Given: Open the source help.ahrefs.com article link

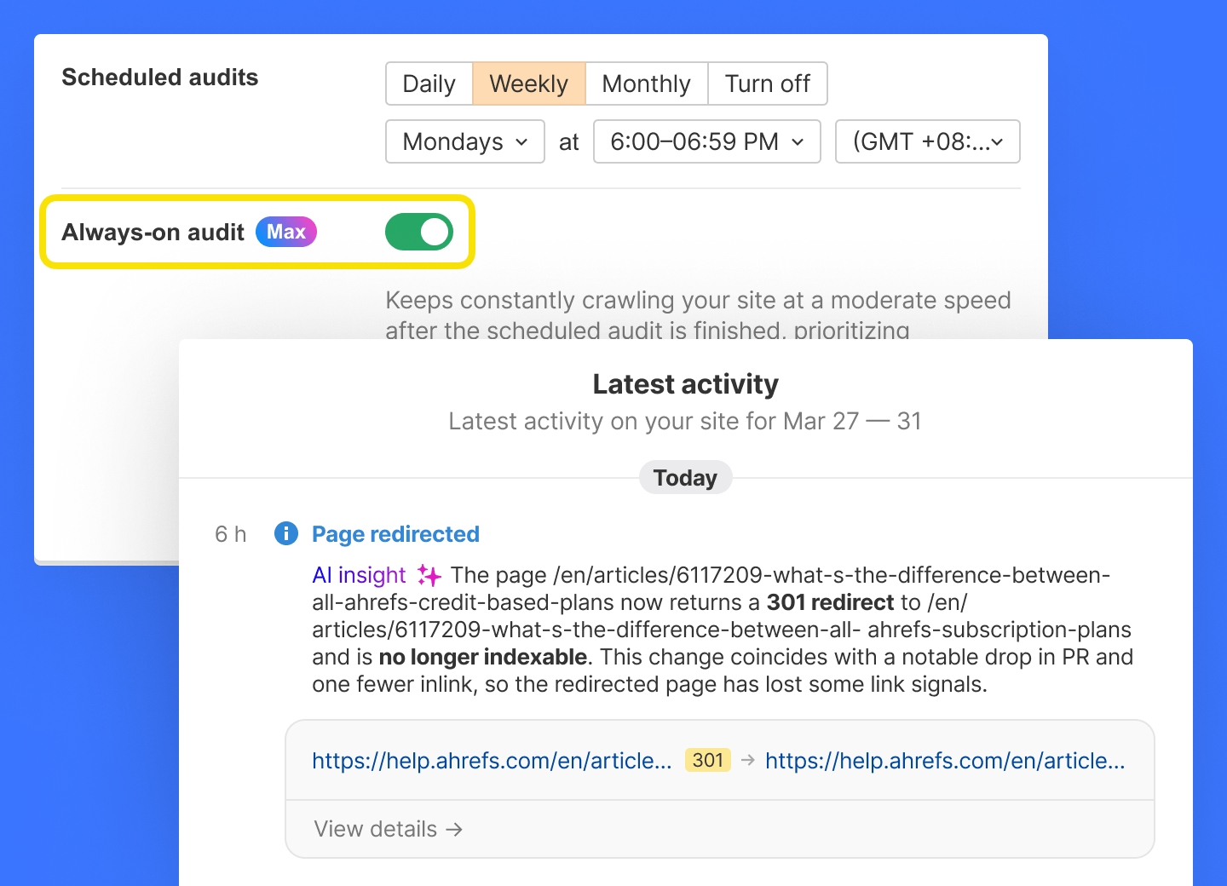Looking at the screenshot, I should point(492,760).
